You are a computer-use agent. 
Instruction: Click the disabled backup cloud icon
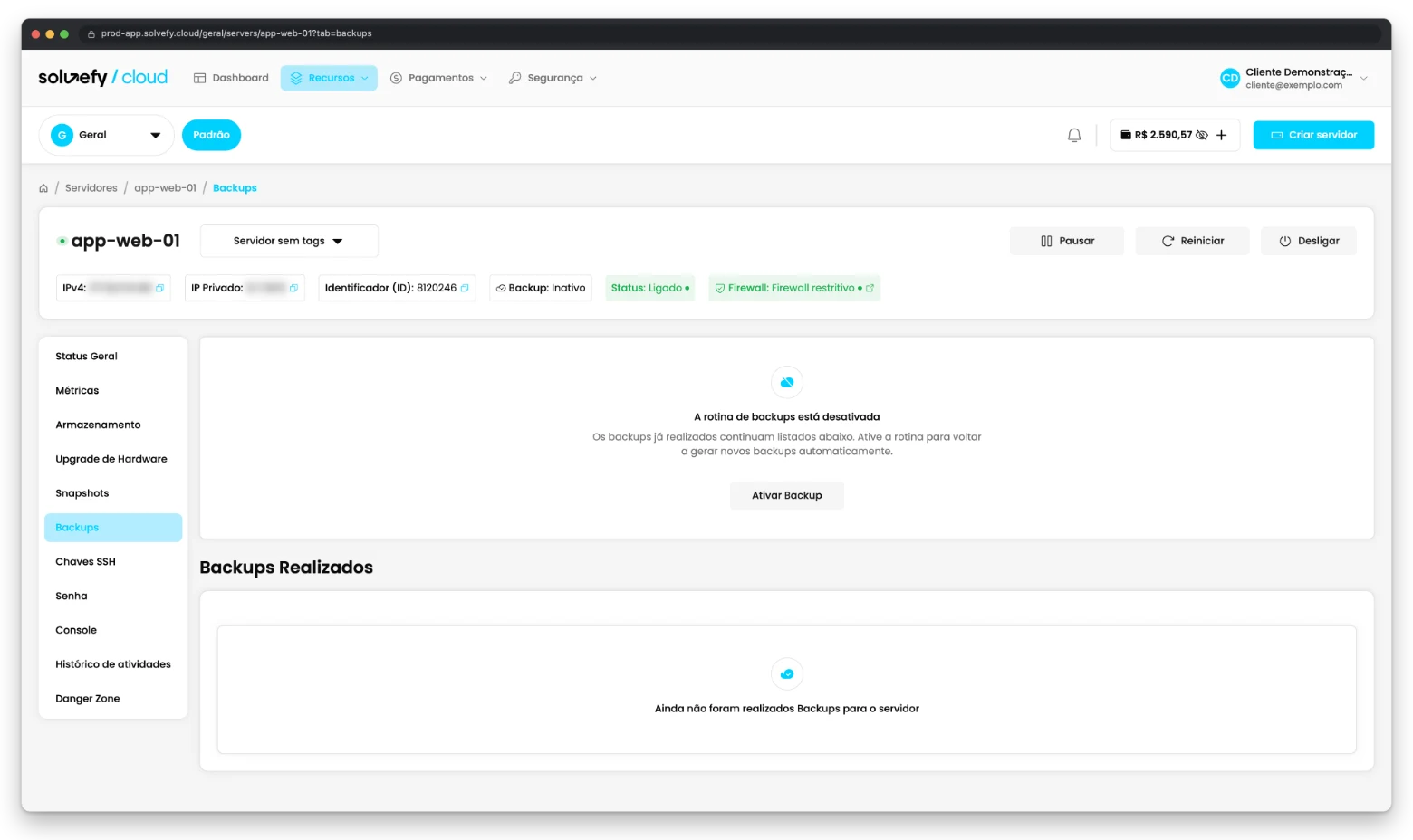(x=787, y=382)
